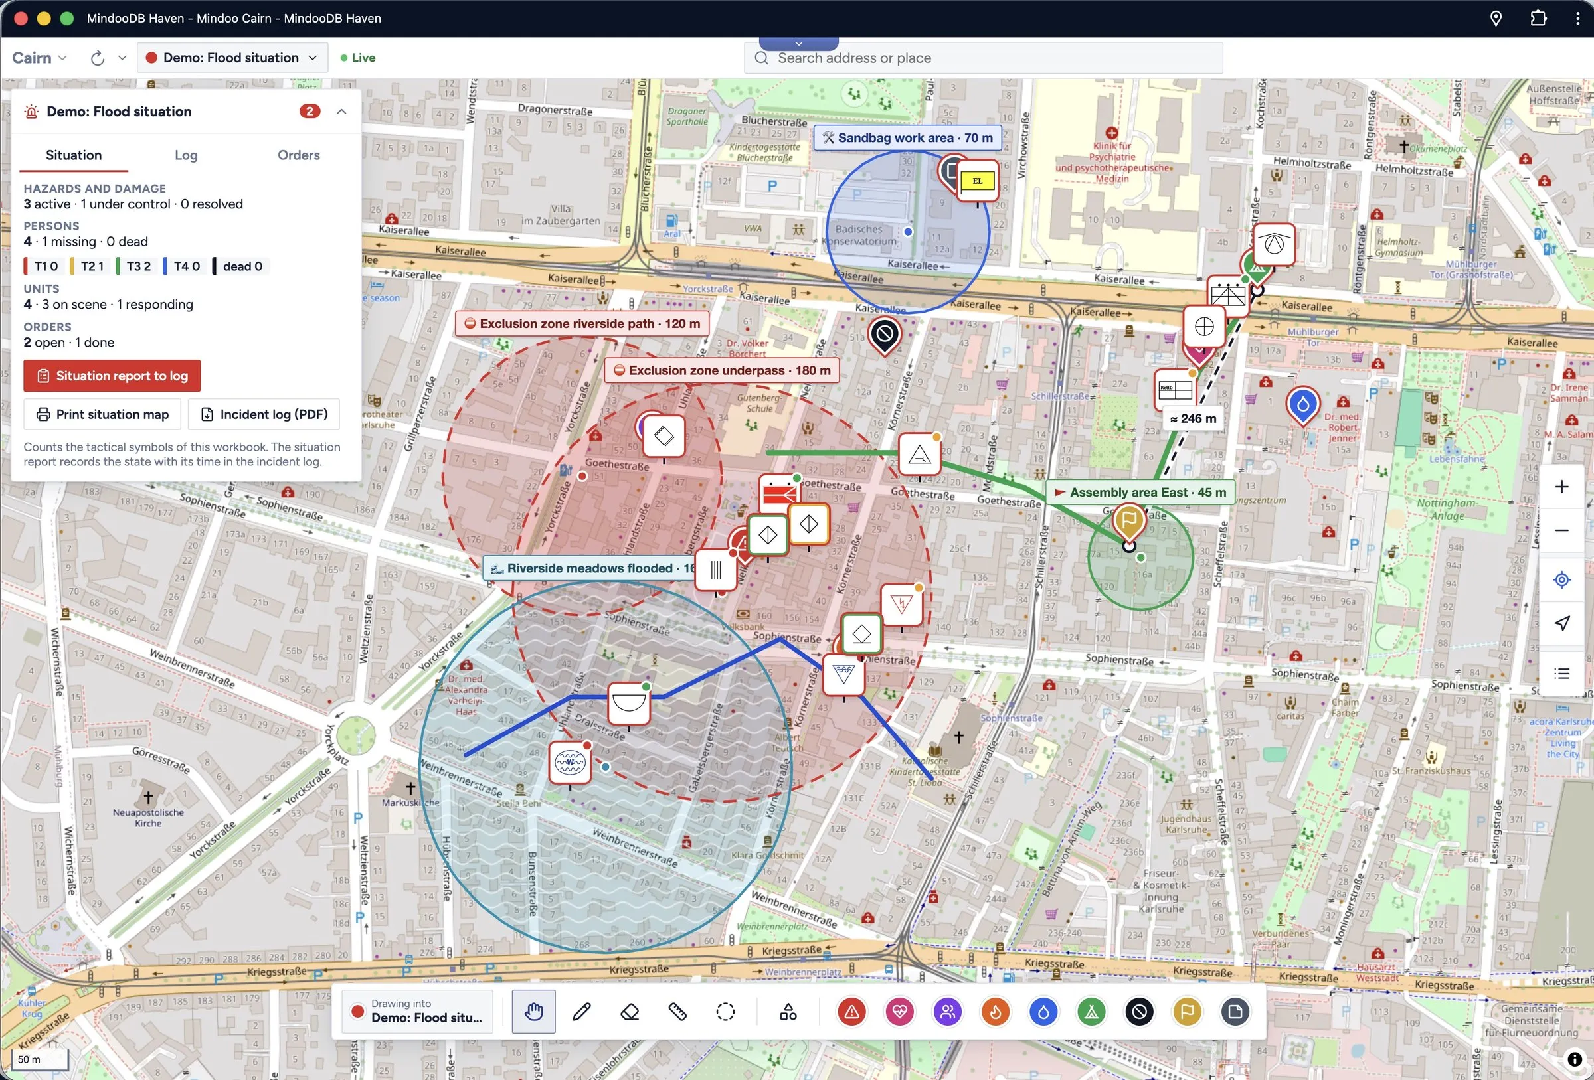1594x1080 pixels.
Task: Switch to the Situation tab
Action: [73, 155]
